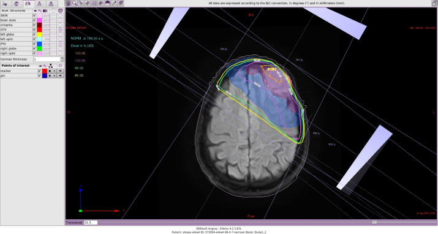
Task: Click the PTV fill circle button
Action: (x=60, y=44)
